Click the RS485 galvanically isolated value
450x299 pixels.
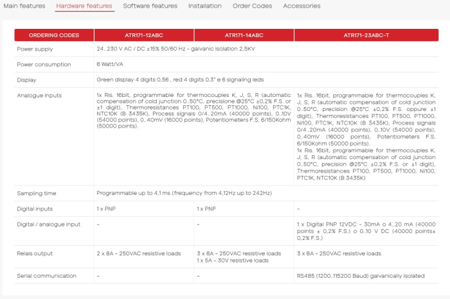pyautogui.click(x=361, y=276)
